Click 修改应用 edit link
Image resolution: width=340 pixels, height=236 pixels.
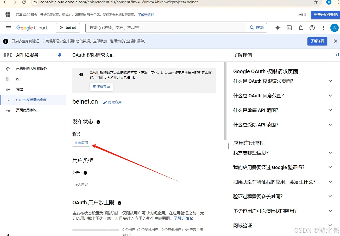point(112,102)
